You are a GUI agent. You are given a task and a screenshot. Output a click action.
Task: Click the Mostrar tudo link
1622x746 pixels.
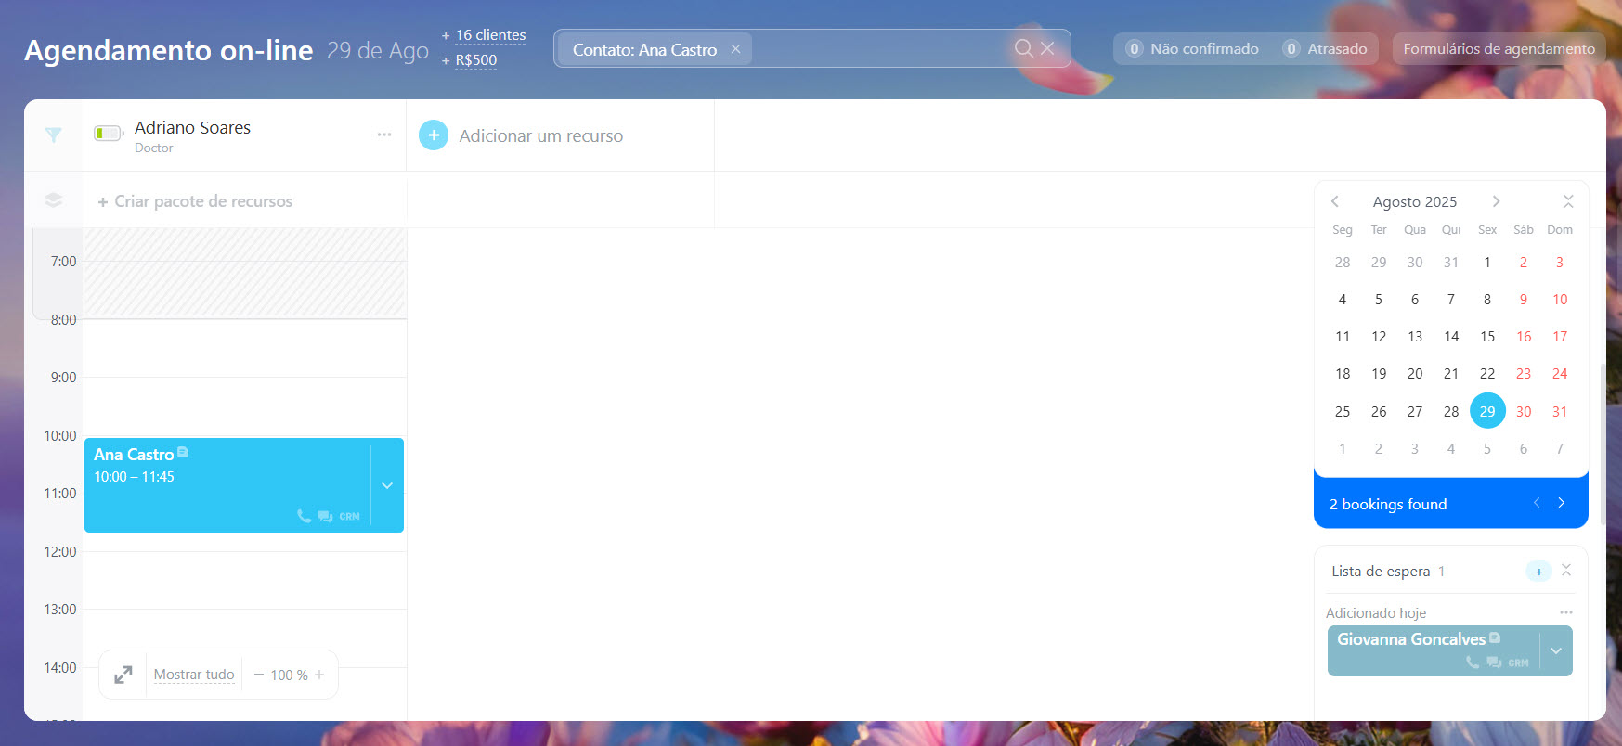click(194, 675)
